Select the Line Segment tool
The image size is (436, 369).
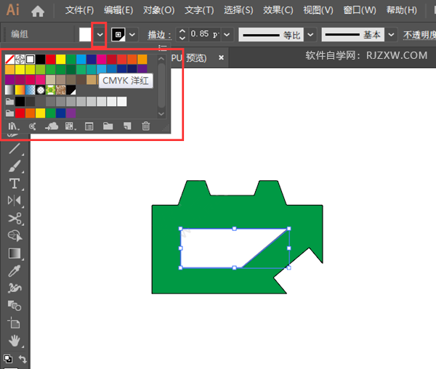point(15,149)
